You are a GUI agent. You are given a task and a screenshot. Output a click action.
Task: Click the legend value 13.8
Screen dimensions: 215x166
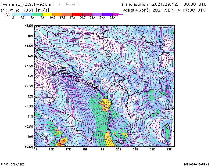click(x=63, y=17)
